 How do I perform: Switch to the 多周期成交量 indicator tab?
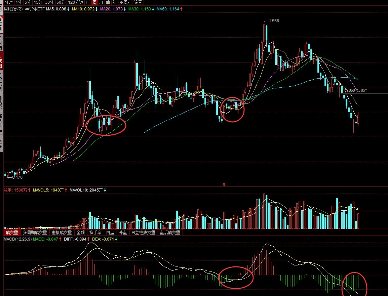pyautogui.click(x=35, y=232)
